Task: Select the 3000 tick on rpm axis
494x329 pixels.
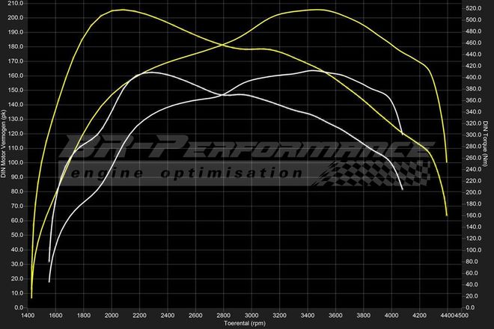Action: [251, 316]
